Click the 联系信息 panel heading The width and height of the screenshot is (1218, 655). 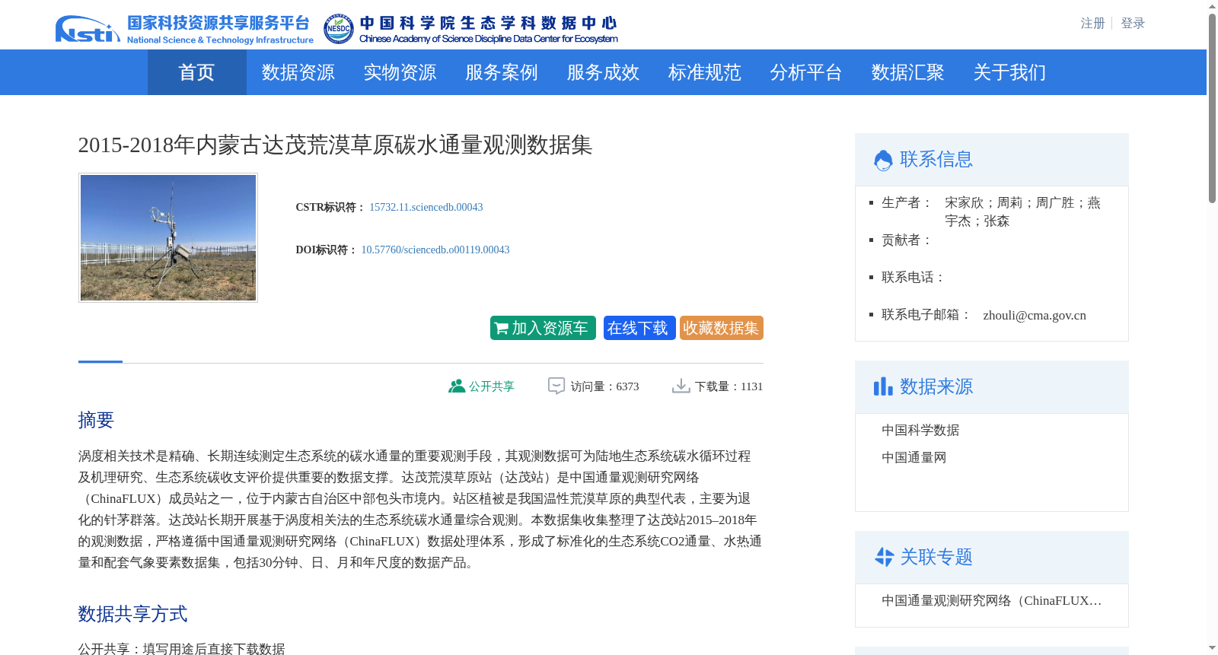[936, 160]
